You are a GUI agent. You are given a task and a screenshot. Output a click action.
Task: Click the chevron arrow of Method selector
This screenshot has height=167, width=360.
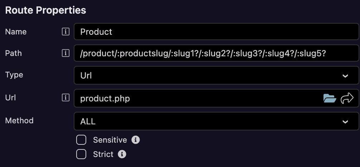coord(345,121)
